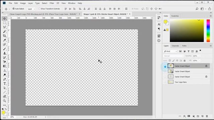The image size is (214, 120).
Task: Switch to the Swatches tab
Action: [x=175, y=16]
